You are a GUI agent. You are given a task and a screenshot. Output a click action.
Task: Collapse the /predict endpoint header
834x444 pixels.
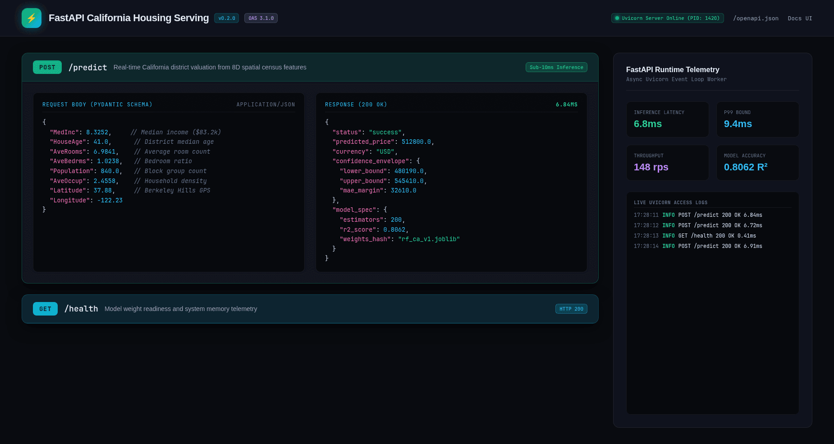point(310,67)
